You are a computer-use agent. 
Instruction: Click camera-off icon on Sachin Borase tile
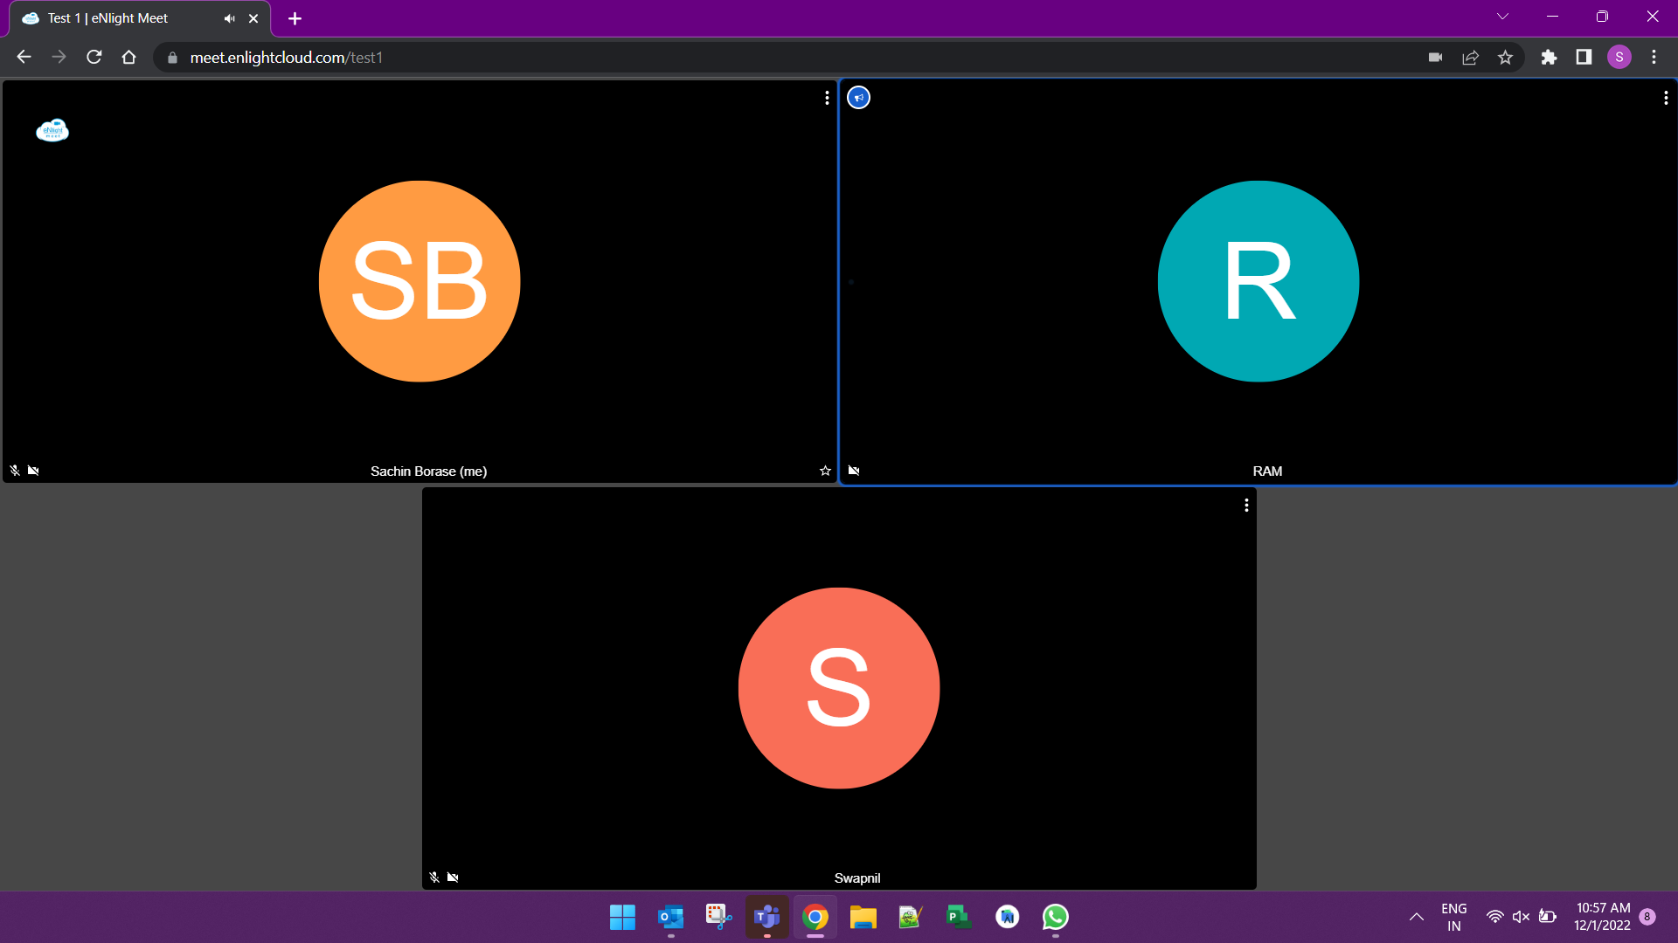coord(33,471)
